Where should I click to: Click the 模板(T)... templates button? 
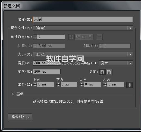pyautogui.click(x=20, y=117)
